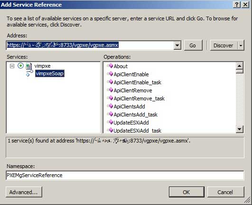Select the UpdateESXiAdd operation

click(x=131, y=123)
